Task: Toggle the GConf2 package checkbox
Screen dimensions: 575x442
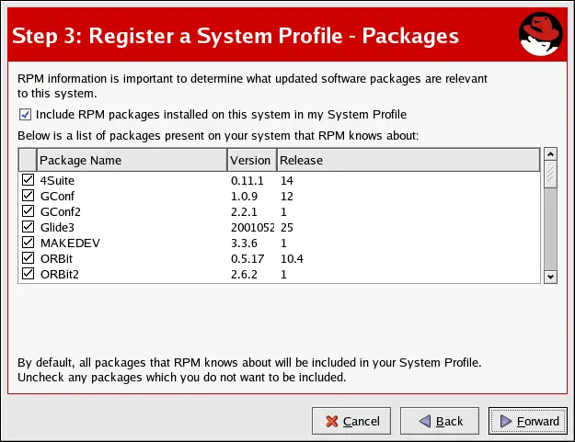Action: point(28,211)
